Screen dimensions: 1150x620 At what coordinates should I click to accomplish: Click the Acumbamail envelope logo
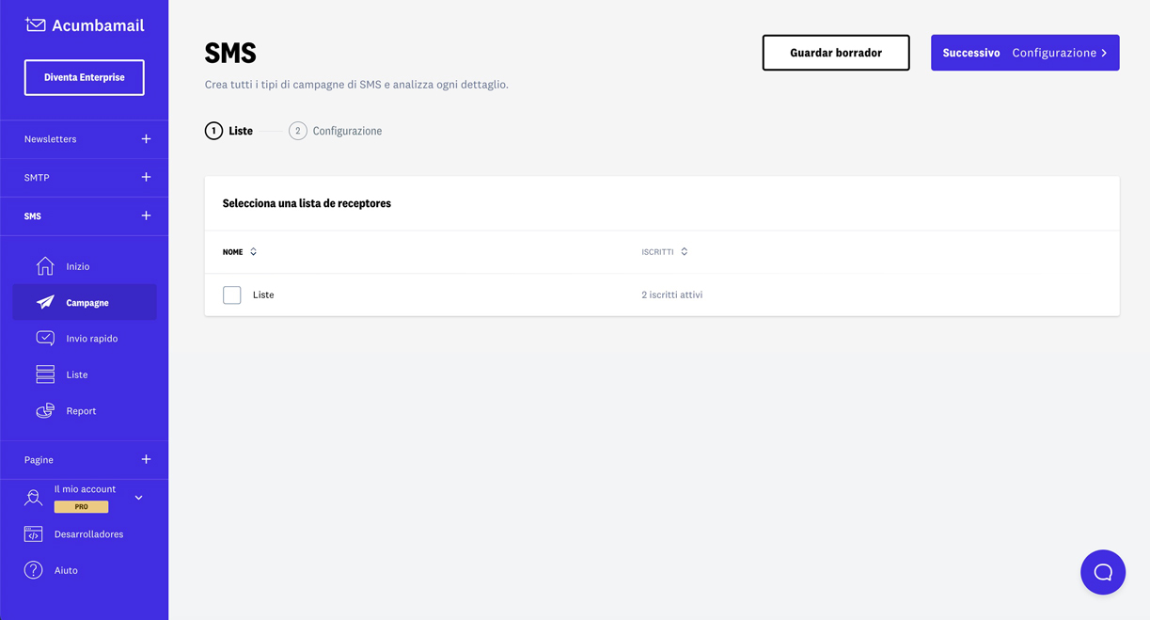35,24
